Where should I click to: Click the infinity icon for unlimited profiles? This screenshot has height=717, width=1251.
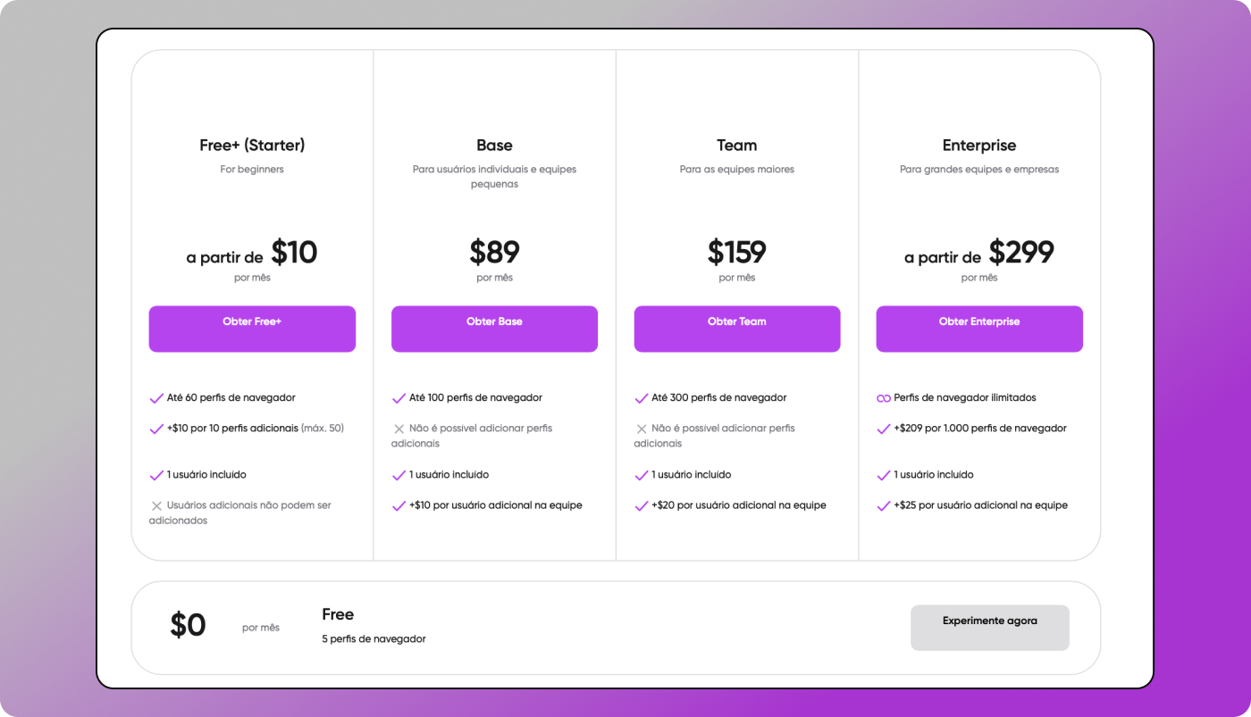[x=884, y=398]
